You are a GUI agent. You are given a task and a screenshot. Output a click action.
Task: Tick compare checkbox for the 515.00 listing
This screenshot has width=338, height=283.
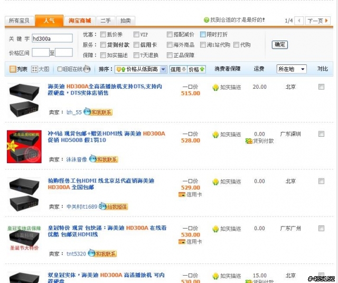coord(321,87)
